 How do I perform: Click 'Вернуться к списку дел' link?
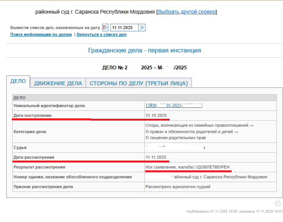click(x=102, y=34)
